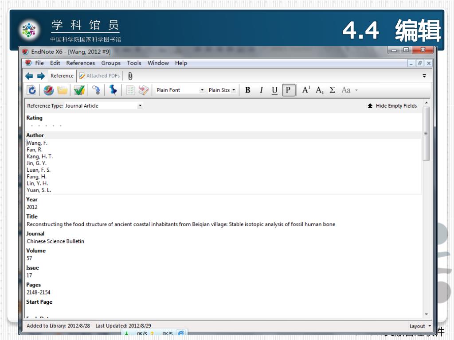
Task: Minimize the inner reference window
Action: (x=411, y=63)
